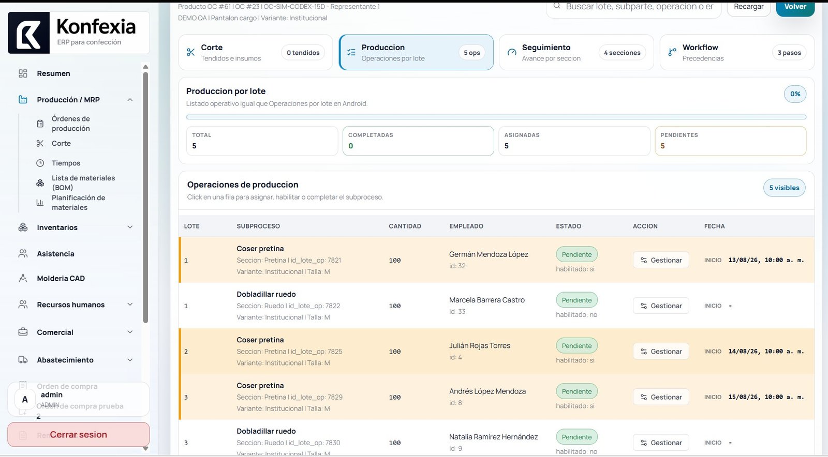The width and height of the screenshot is (828, 457).
Task: Open Asistencia via its people icon
Action: [23, 254]
